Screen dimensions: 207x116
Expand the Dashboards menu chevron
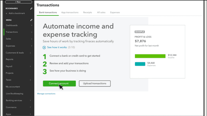pos(32,26)
